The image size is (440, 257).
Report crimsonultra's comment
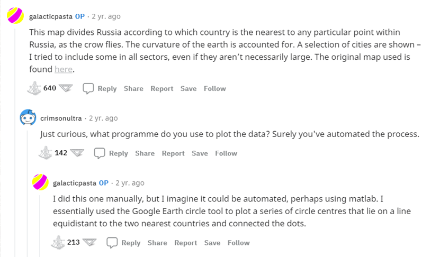tap(173, 153)
